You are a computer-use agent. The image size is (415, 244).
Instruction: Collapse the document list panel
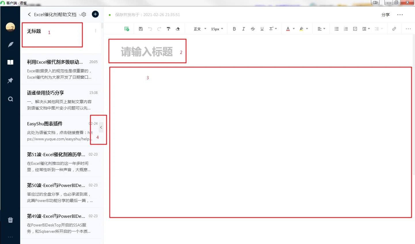(x=101, y=127)
